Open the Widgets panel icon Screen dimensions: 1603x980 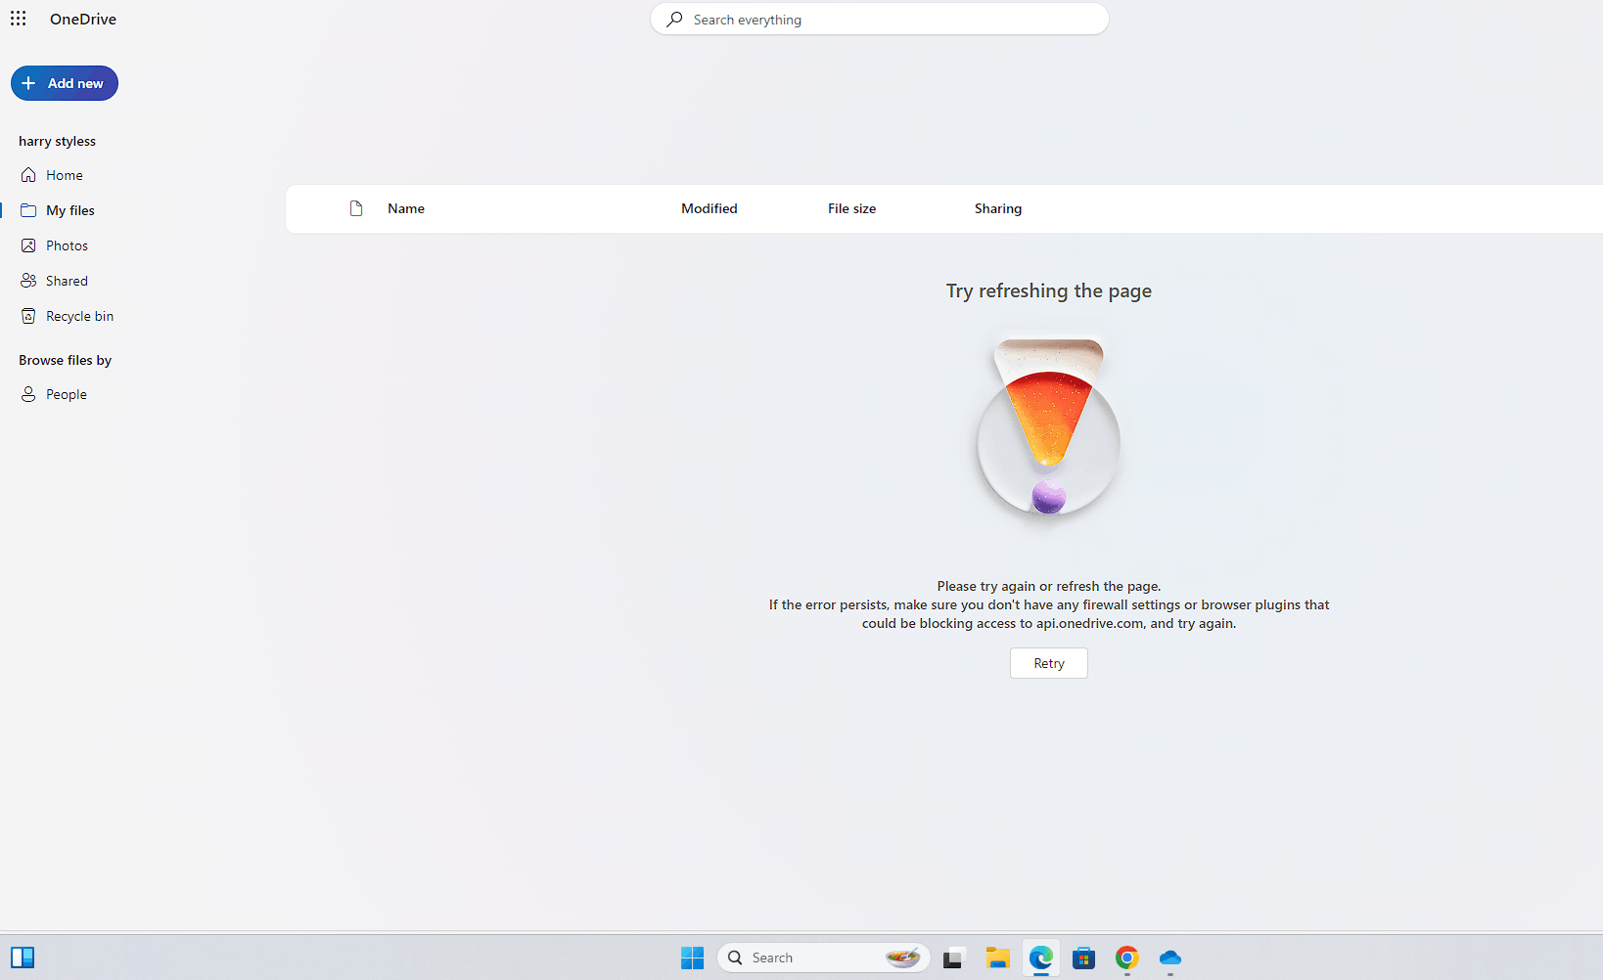pyautogui.click(x=23, y=958)
